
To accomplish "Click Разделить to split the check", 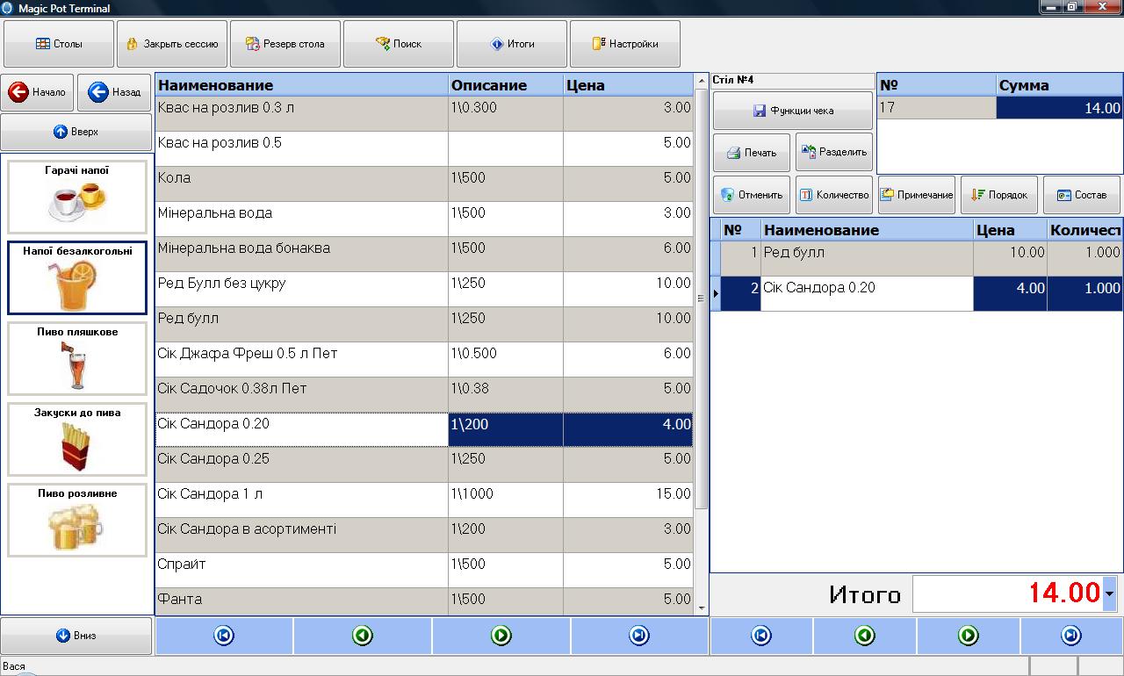I will [x=834, y=153].
